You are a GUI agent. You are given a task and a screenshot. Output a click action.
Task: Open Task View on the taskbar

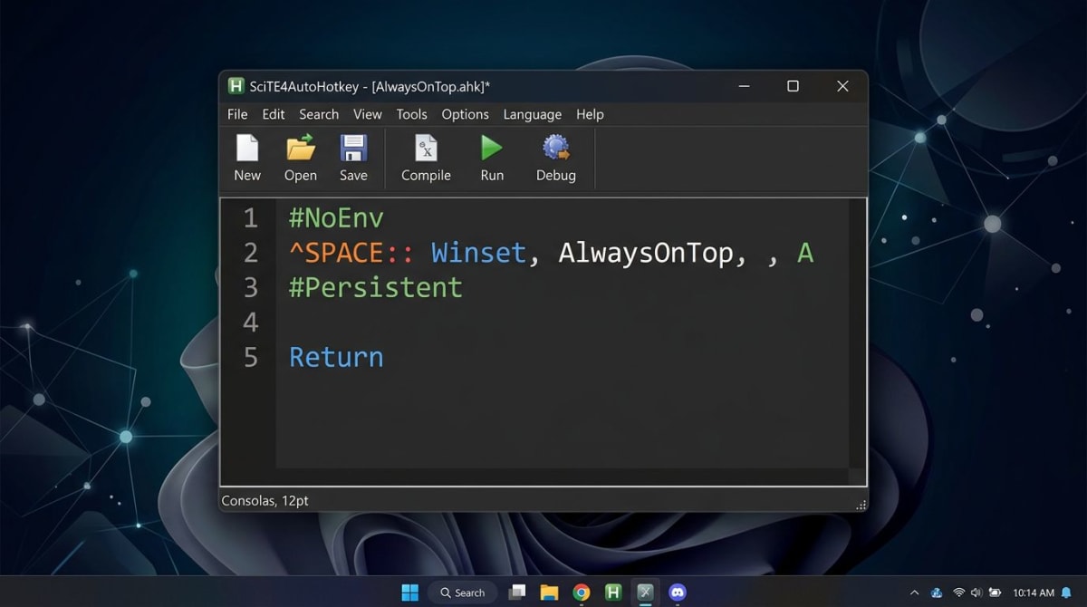coord(517,593)
